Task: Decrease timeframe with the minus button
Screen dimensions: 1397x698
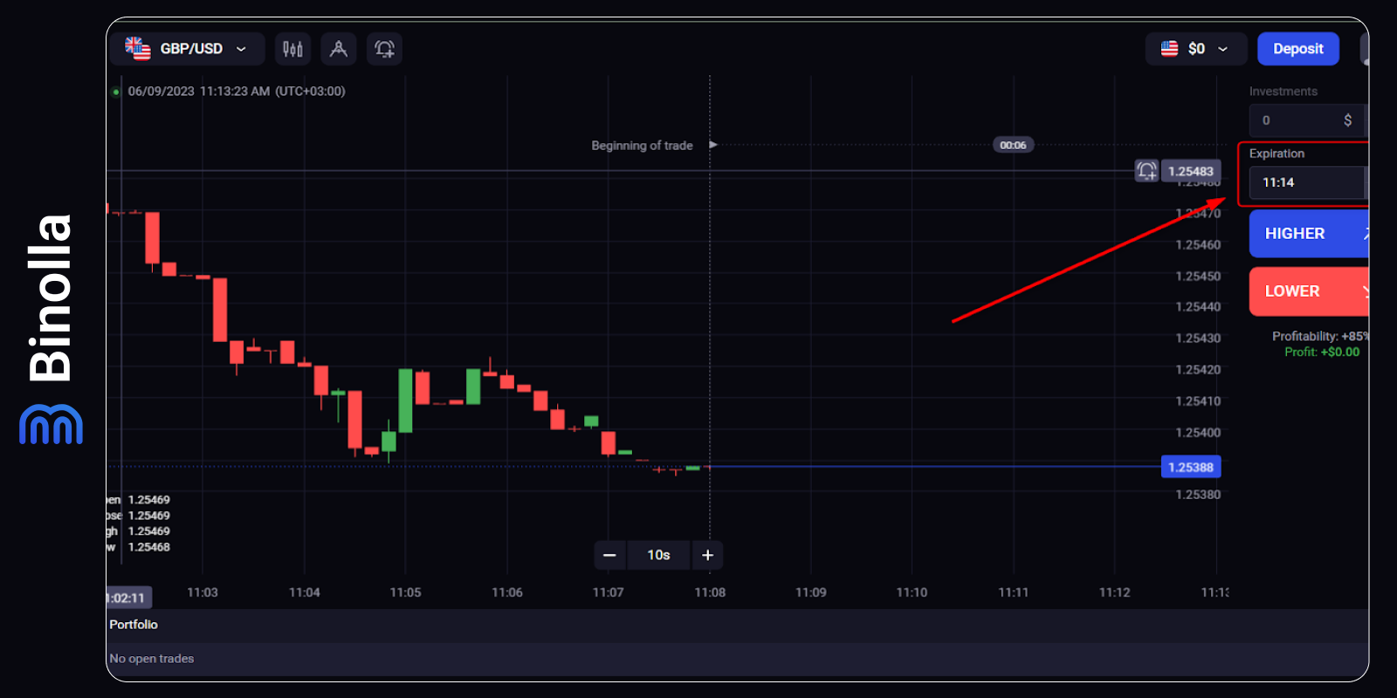Action: [x=609, y=555]
